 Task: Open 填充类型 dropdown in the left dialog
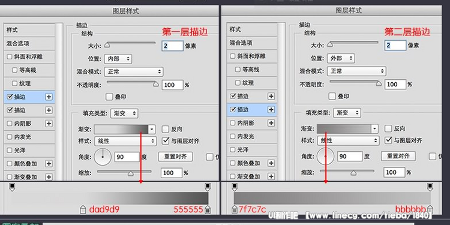(124, 113)
